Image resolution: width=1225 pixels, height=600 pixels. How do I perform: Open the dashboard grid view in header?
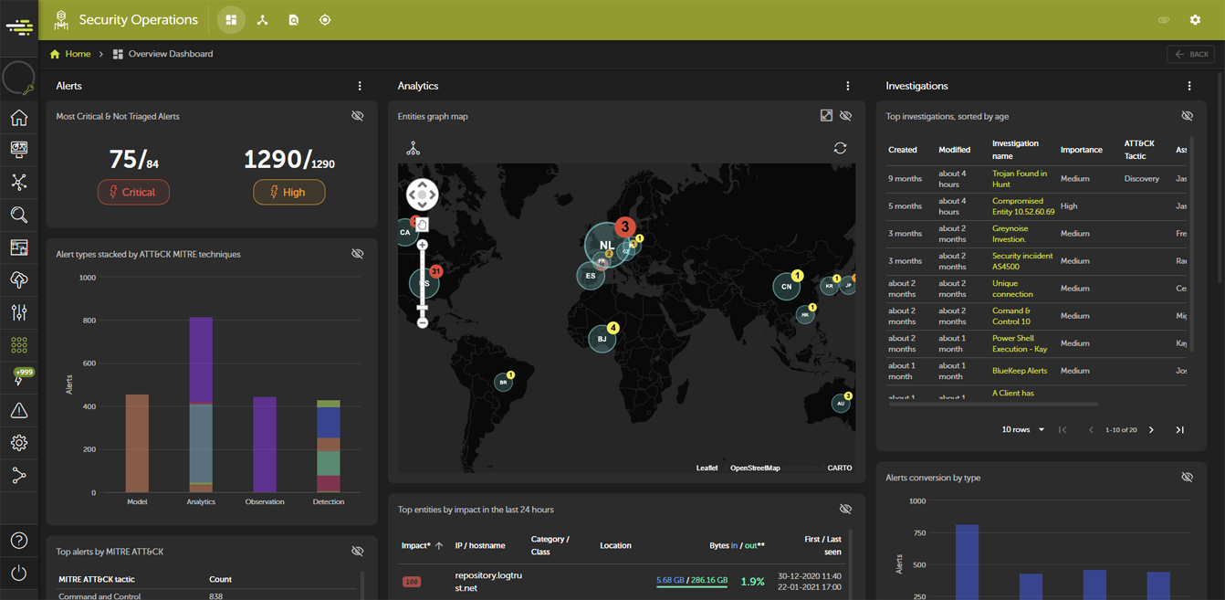coord(231,19)
